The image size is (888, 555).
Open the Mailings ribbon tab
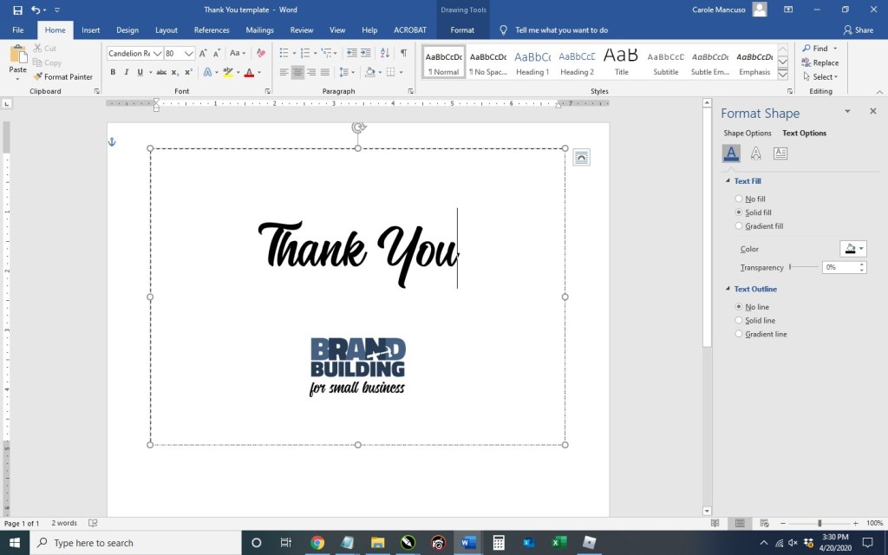coord(259,30)
